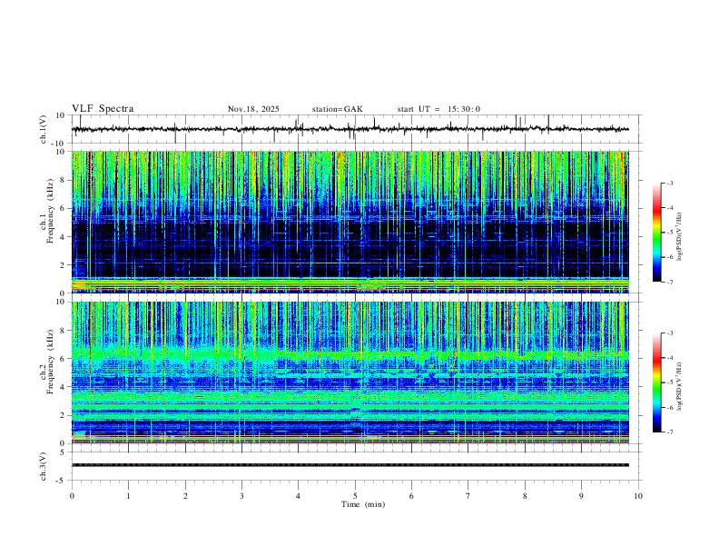Click the ch.1 'Frequency (kHz)' axis label
This screenshot has height=556, width=719.
50,209
